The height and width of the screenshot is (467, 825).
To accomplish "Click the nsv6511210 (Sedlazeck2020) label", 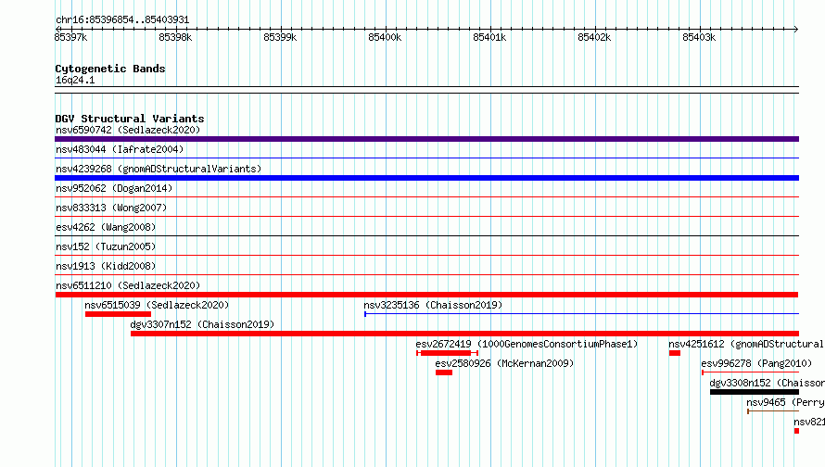I will point(128,285).
